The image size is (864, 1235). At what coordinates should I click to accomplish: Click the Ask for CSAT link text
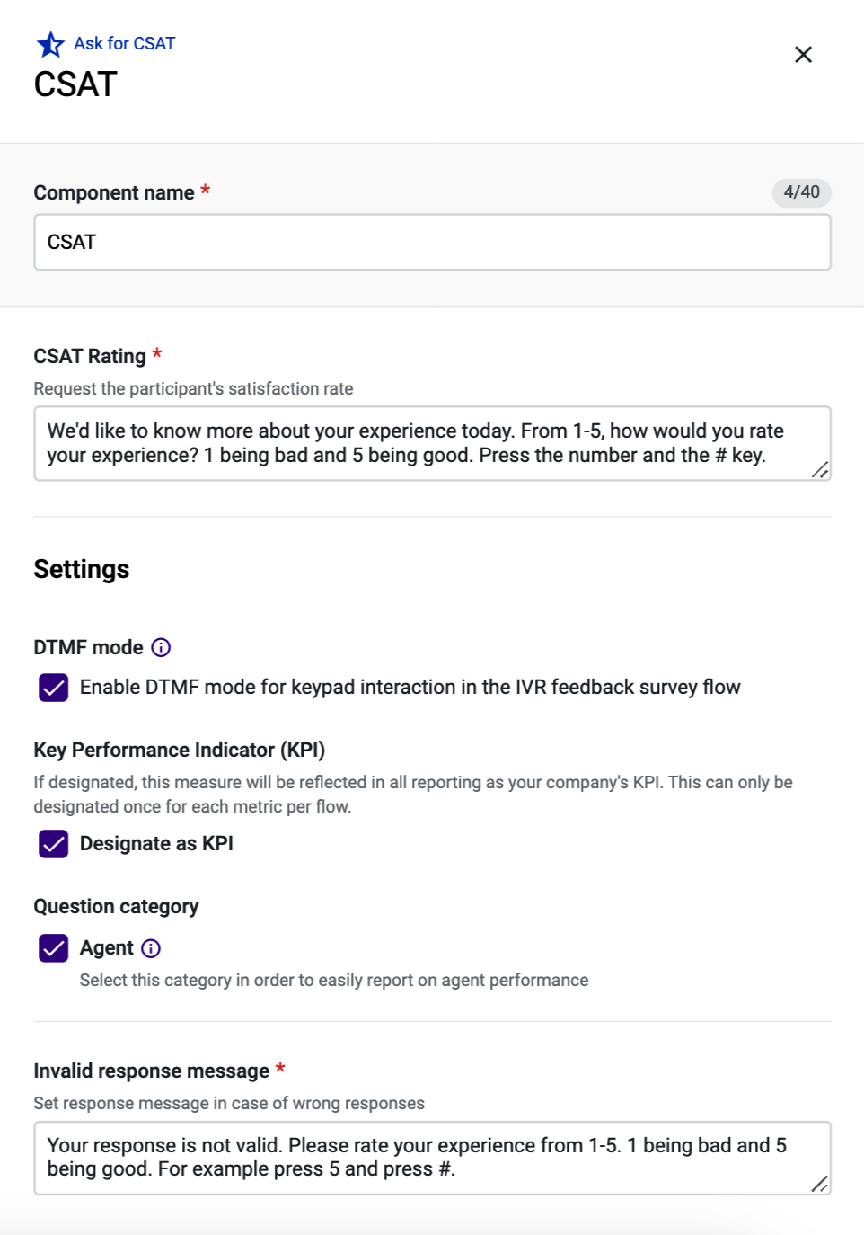[x=124, y=43]
